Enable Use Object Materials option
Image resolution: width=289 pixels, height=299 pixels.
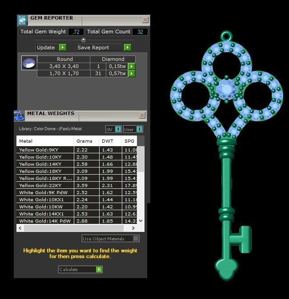(x=136, y=239)
